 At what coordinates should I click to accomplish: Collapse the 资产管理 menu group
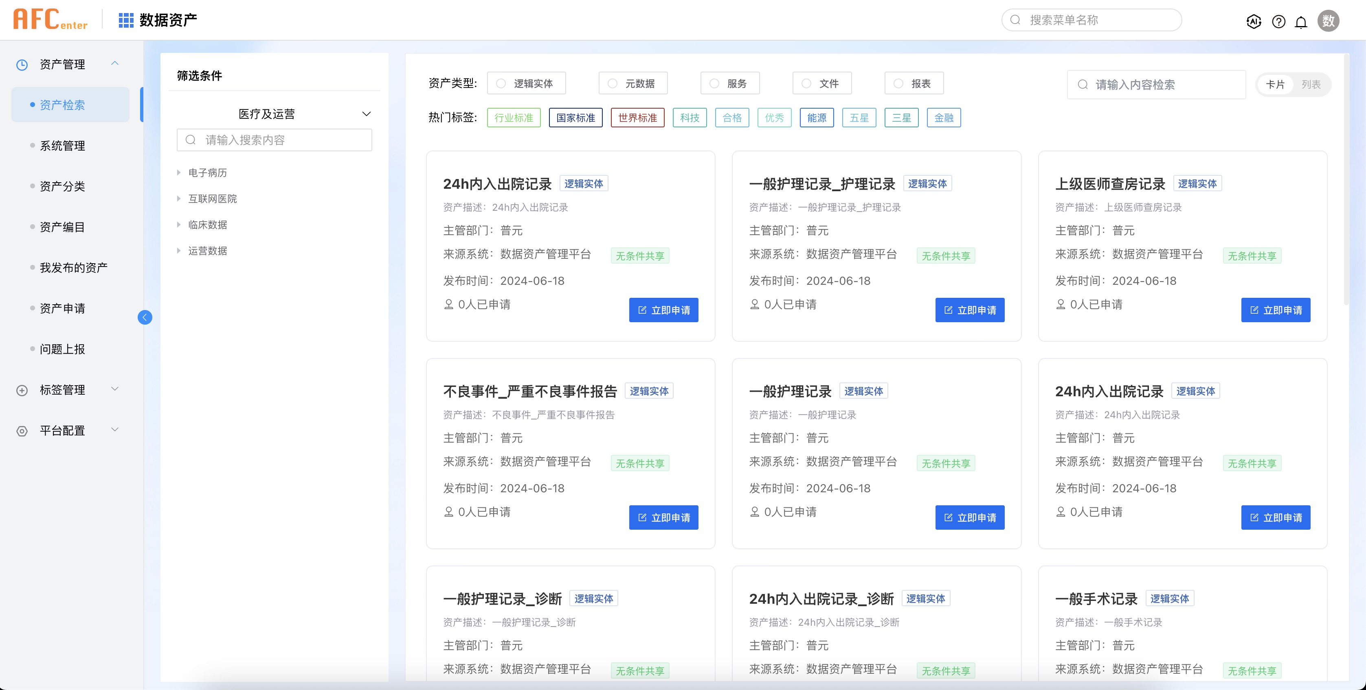pos(114,63)
